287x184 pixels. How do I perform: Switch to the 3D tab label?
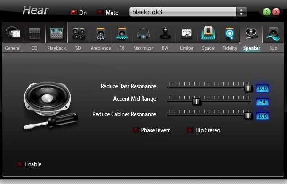(x=78, y=48)
